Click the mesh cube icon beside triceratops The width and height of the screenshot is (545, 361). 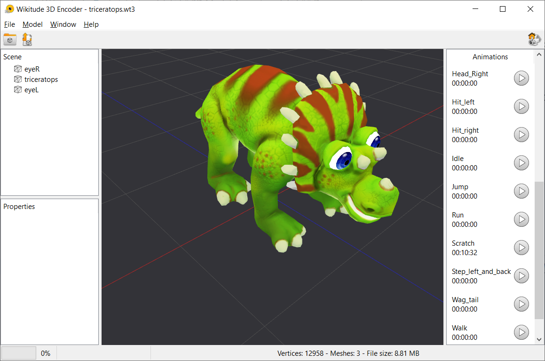click(x=17, y=79)
